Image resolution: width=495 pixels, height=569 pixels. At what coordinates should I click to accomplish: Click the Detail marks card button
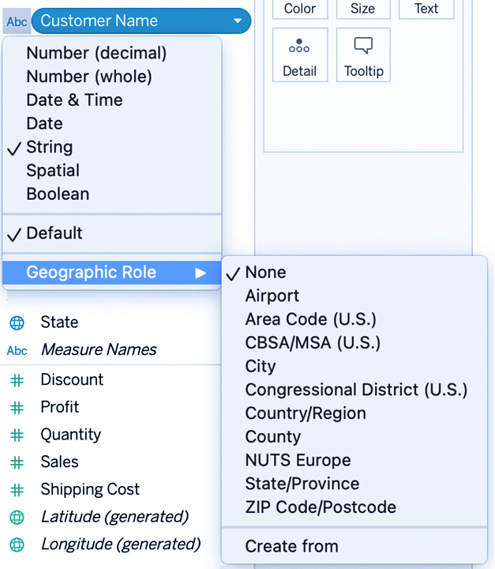(x=300, y=55)
